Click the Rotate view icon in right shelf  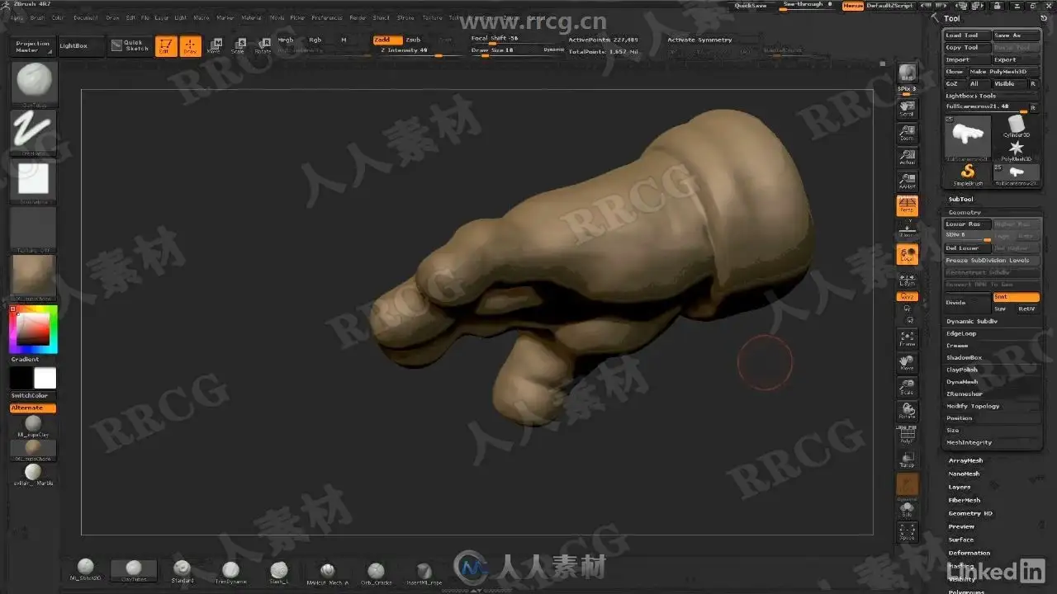[908, 411]
